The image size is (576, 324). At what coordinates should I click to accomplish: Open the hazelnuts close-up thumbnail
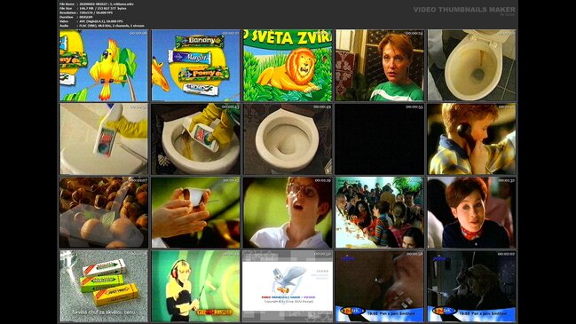[x=104, y=213]
